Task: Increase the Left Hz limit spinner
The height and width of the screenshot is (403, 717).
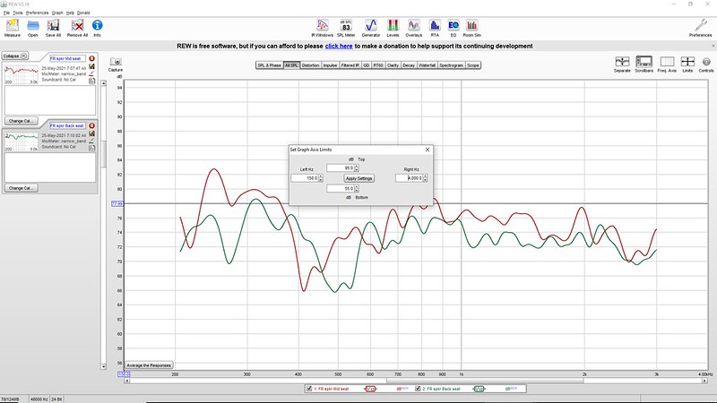Action: tap(321, 176)
